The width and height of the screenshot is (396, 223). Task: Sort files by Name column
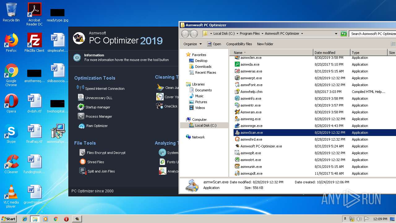coord(272,53)
